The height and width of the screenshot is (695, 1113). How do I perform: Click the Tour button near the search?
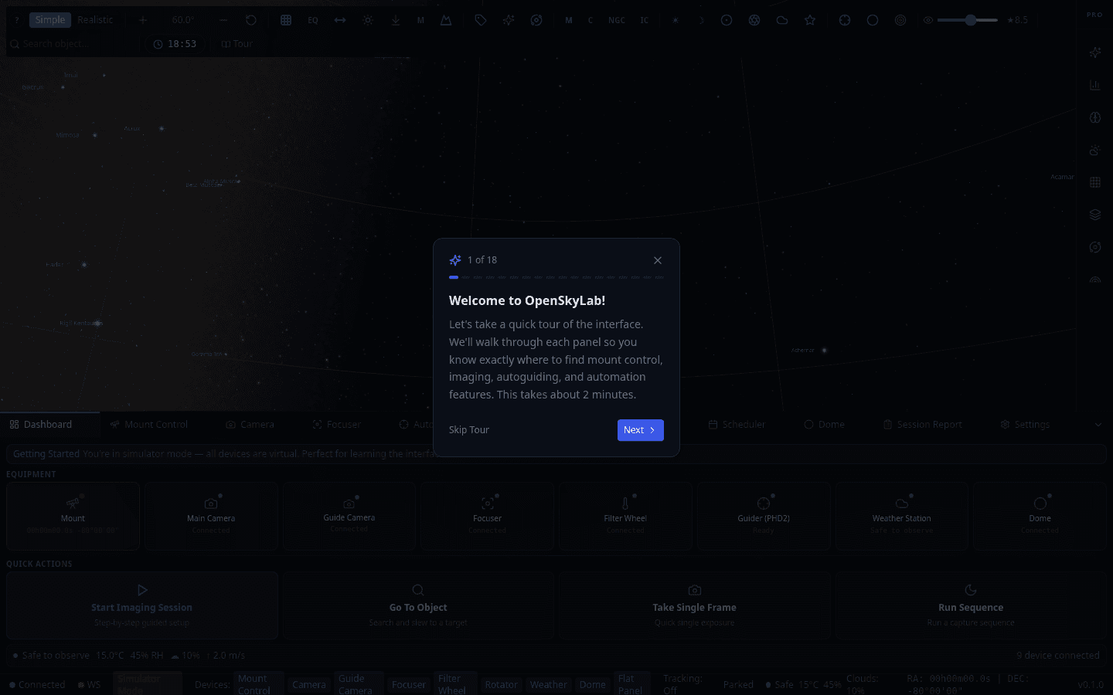point(237,44)
